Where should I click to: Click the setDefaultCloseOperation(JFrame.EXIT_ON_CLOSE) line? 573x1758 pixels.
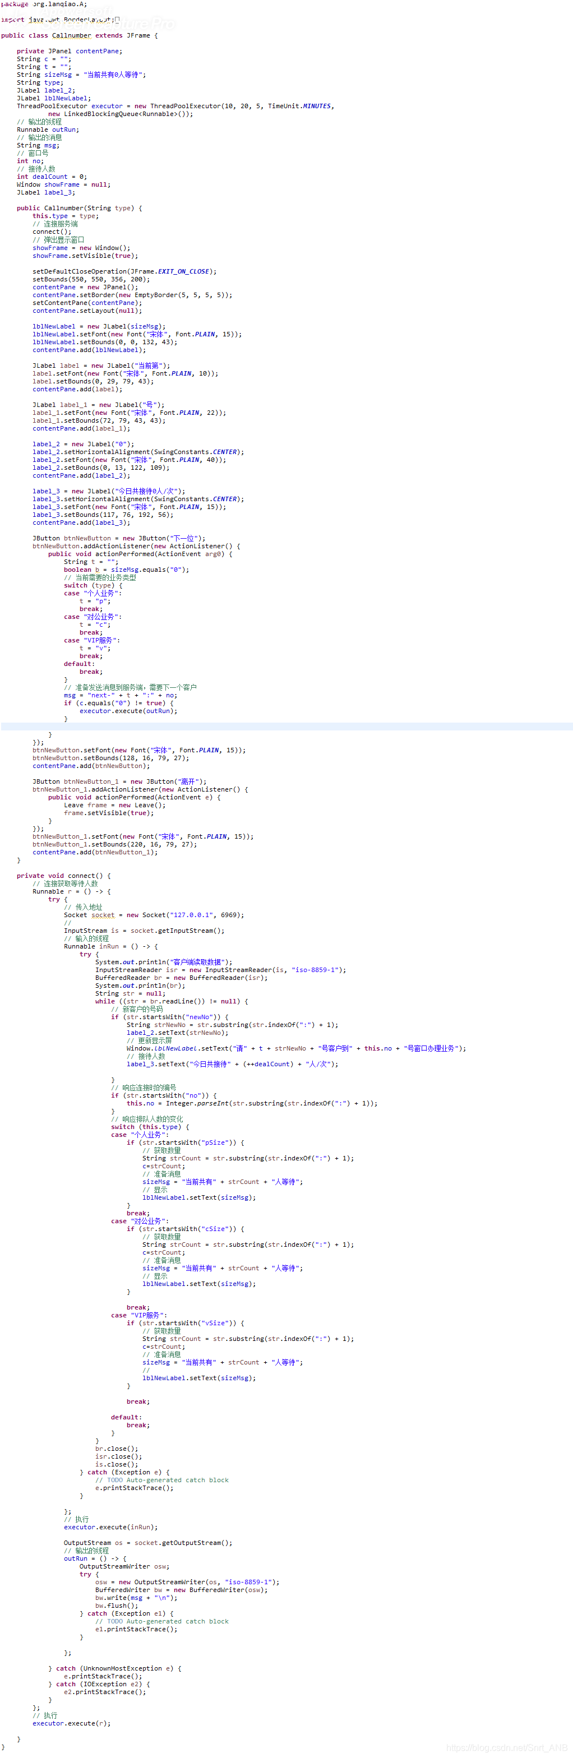coord(124,271)
